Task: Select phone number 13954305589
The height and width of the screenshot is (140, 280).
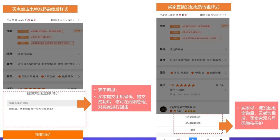Action: tap(193, 117)
